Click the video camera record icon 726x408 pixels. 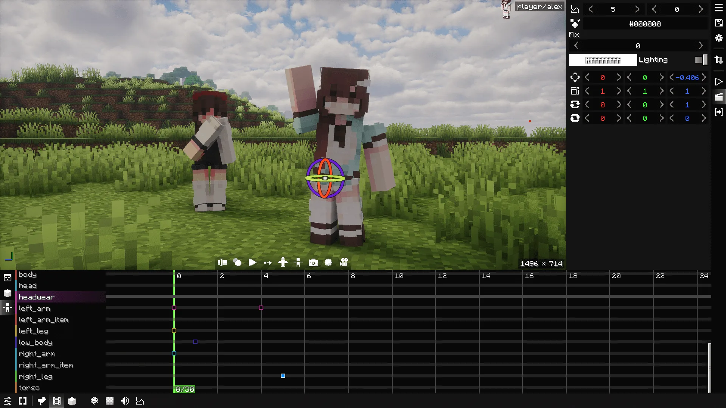(344, 262)
